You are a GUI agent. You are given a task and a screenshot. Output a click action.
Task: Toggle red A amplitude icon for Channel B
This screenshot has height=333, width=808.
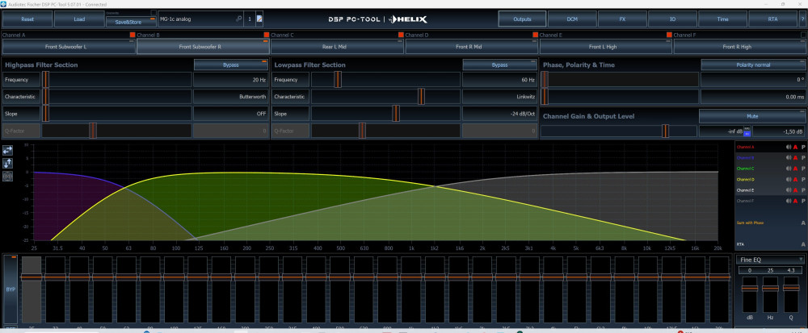pos(796,158)
